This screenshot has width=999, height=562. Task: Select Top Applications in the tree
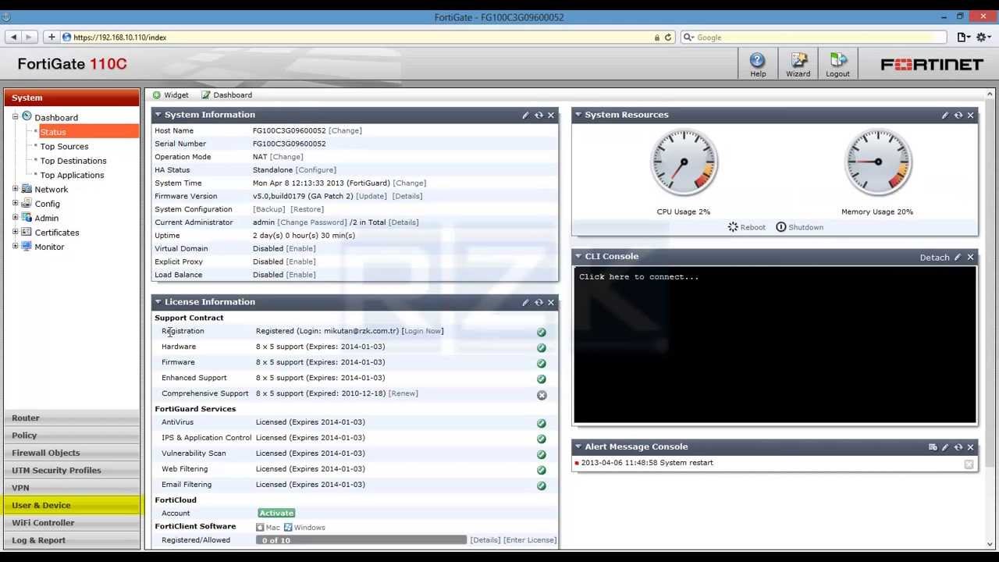[72, 176]
